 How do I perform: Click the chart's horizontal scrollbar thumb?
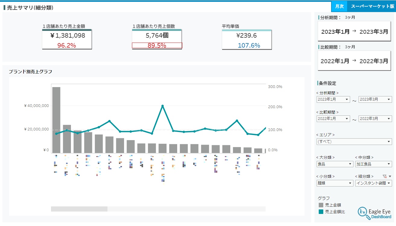tap(79, 209)
